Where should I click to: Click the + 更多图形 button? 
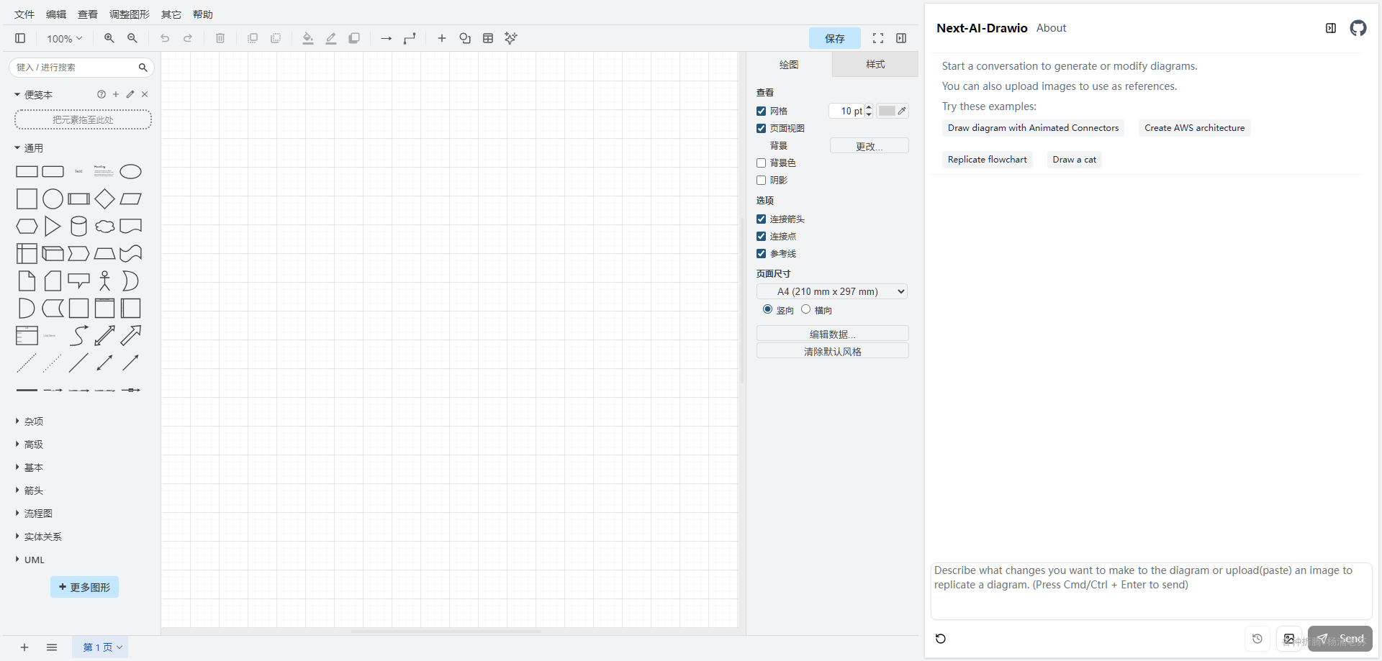click(x=84, y=588)
